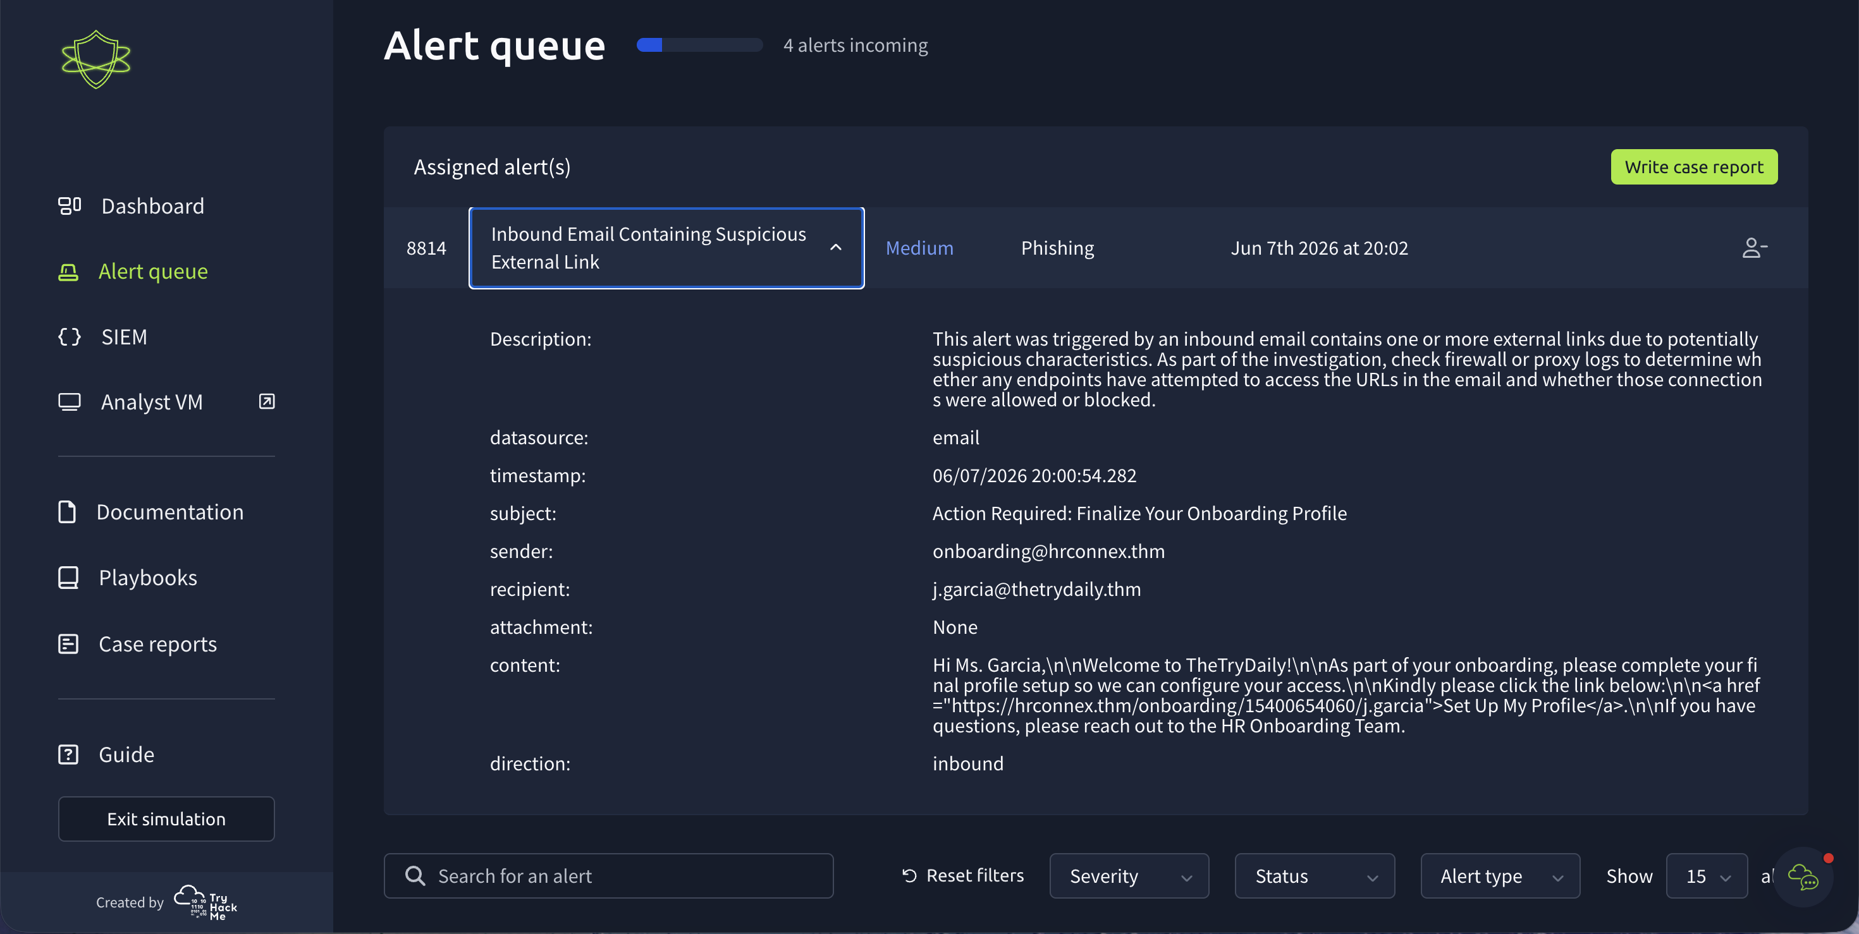Open the SIEM section
The height and width of the screenshot is (934, 1859).
point(124,337)
